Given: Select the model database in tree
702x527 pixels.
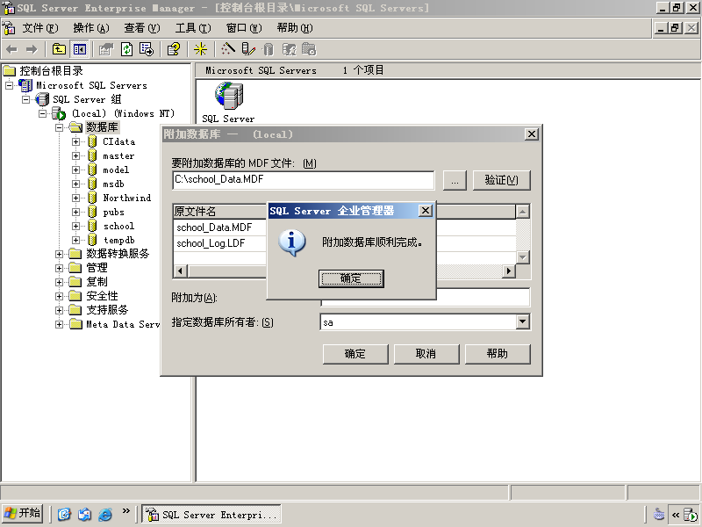Looking at the screenshot, I should (x=116, y=170).
